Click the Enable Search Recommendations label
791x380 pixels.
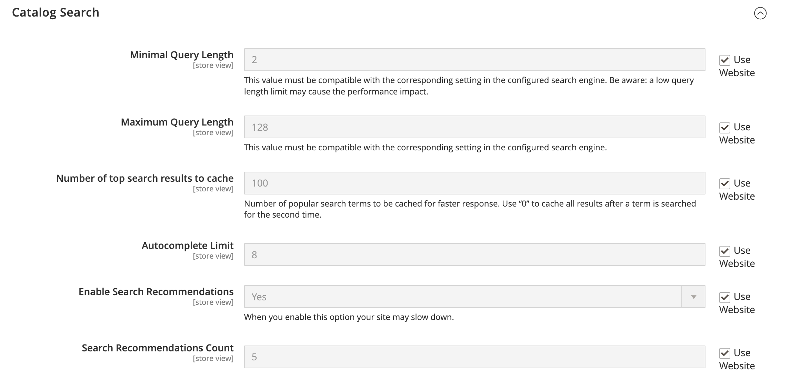(x=156, y=292)
